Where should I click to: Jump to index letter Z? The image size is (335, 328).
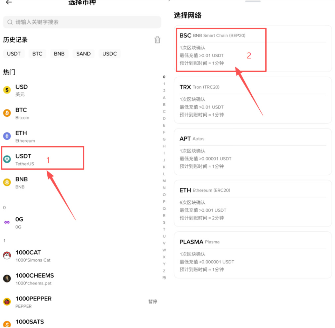click(x=164, y=271)
